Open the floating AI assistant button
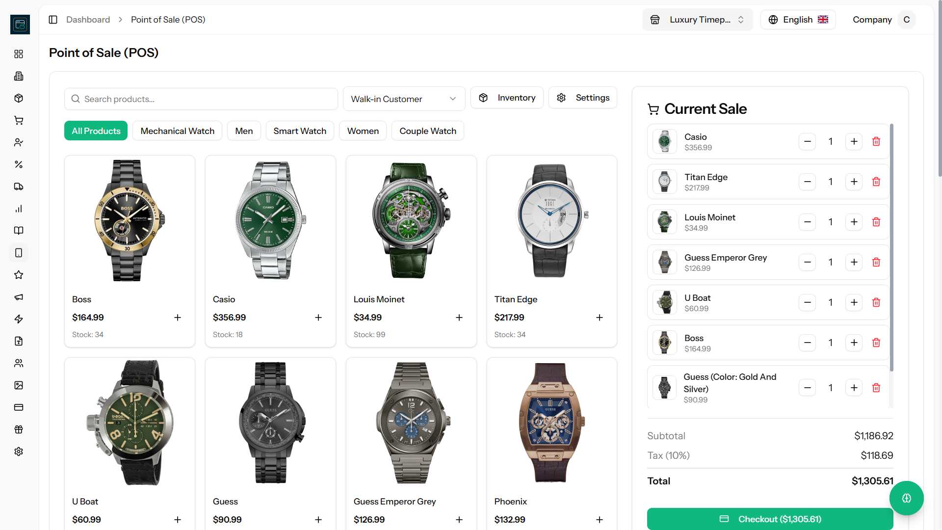 point(906,498)
